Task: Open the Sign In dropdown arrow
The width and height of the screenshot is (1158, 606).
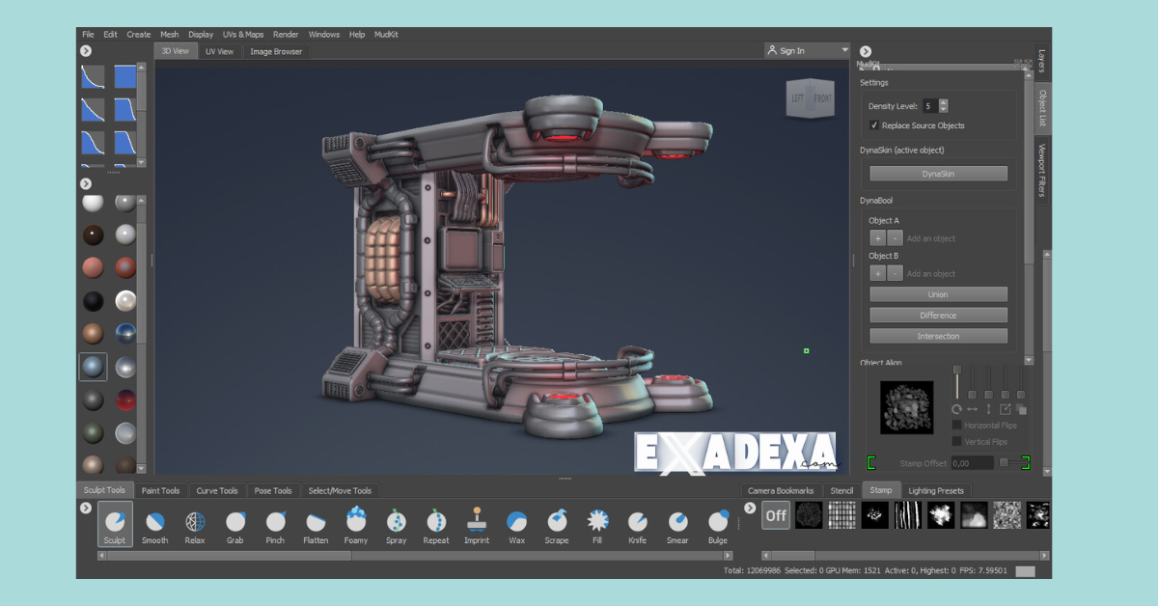Action: (843, 49)
